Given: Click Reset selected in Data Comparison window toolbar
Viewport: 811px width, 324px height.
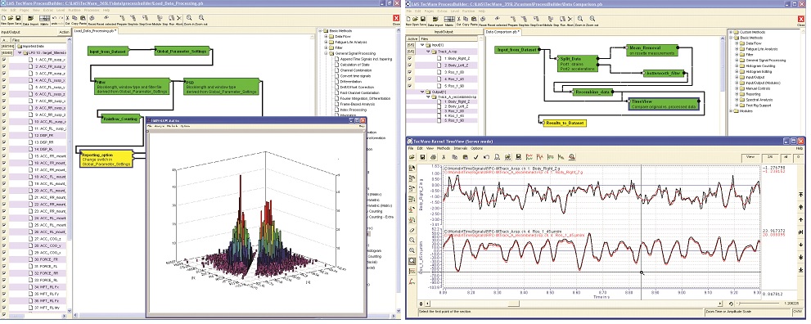Looking at the screenshot, I should (x=497, y=19).
